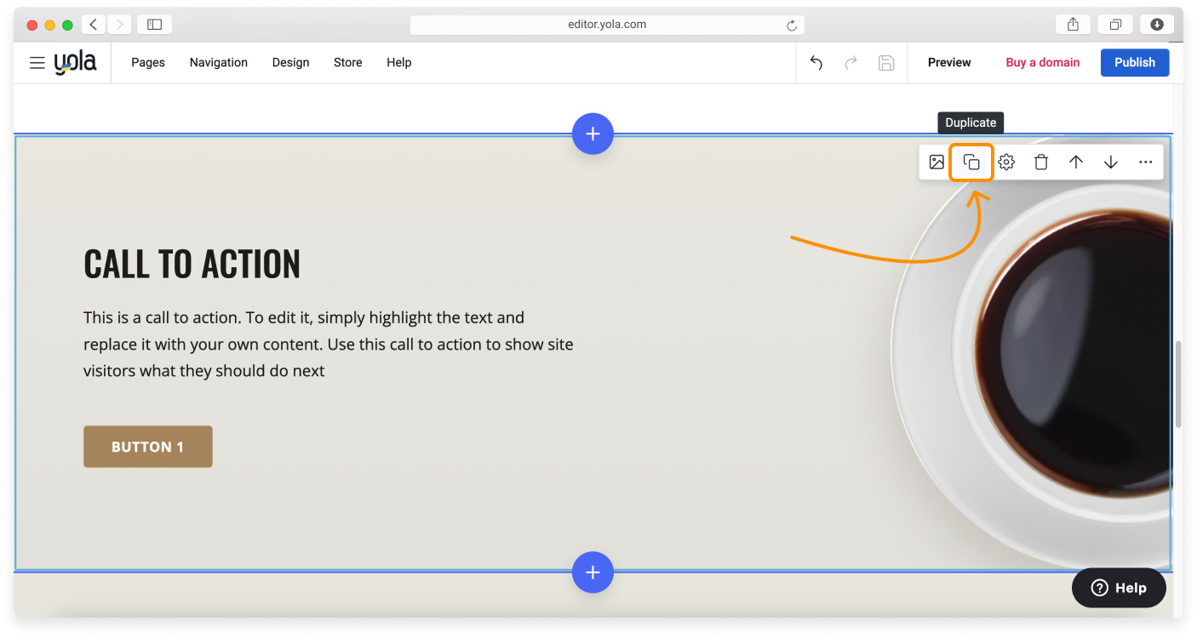Open the block image background icon
Screen dimensions: 1197x638
[936, 162]
